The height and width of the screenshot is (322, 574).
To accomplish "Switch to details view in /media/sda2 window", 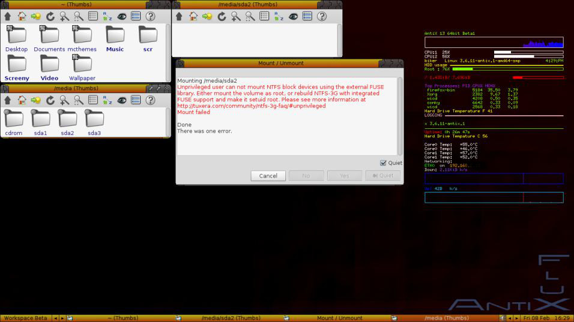I will pyautogui.click(x=264, y=16).
